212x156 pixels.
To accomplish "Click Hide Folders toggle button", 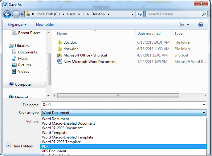I will (x=19, y=146).
